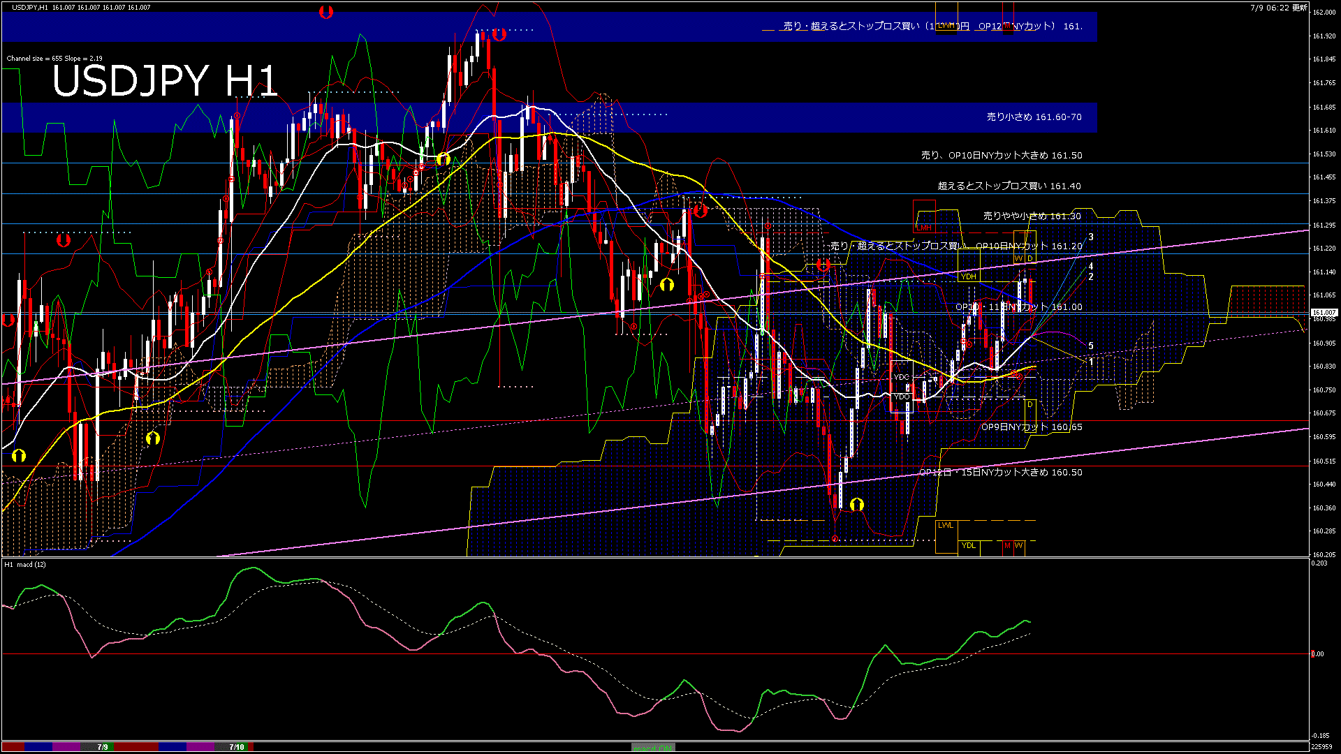Click the H1 macd (12) indicator label

[26, 564]
